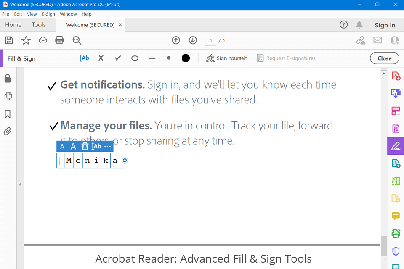Screen dimensions: 404x269
Task: Open Send for Comments tool in right pane
Action: pos(396,164)
